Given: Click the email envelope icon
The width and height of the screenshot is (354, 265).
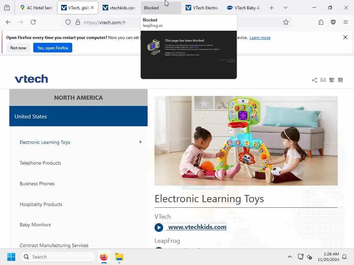Looking at the screenshot, I should point(323,80).
